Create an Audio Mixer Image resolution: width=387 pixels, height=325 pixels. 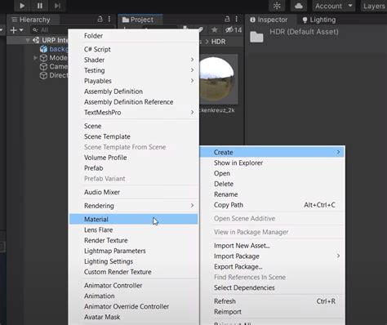[133, 192]
